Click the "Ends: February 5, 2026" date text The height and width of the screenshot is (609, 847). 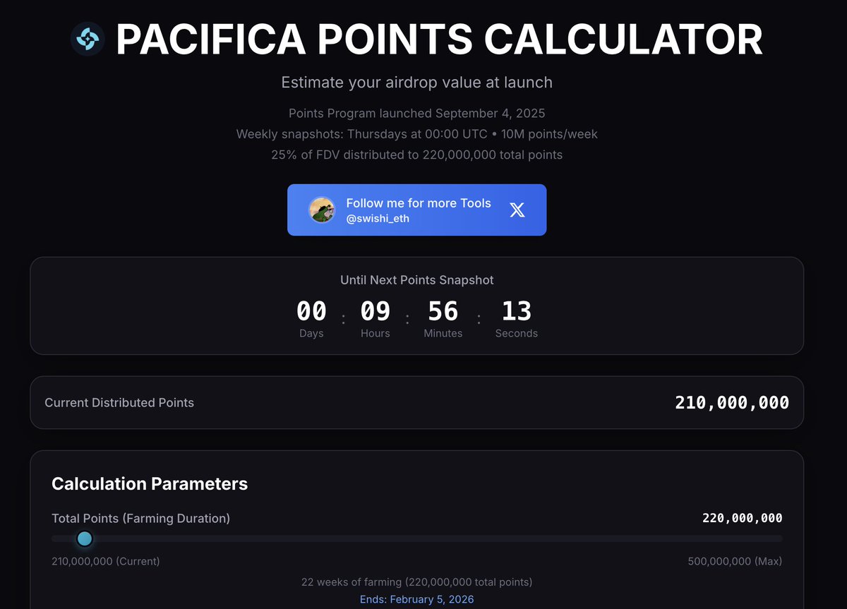(416, 599)
